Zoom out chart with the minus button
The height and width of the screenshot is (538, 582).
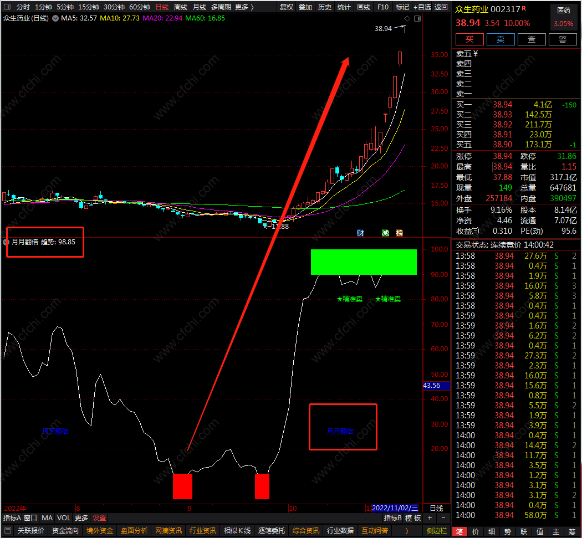(x=443, y=518)
